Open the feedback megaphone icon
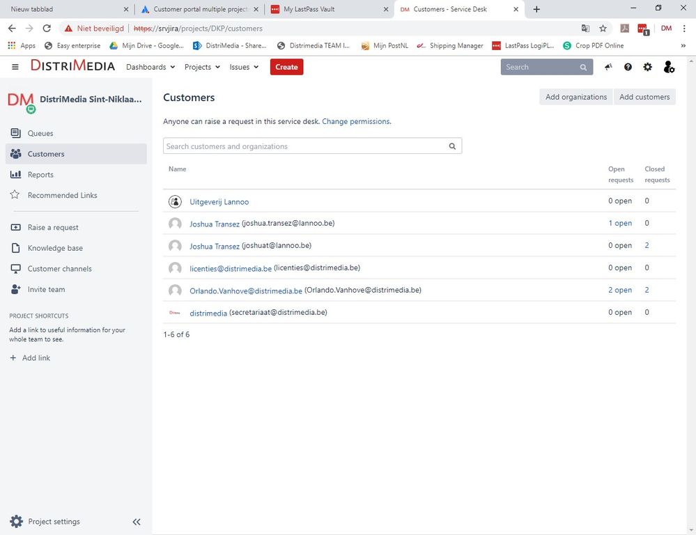 point(608,67)
